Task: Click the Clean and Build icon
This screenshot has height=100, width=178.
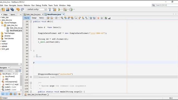Action: (x=55, y=9)
